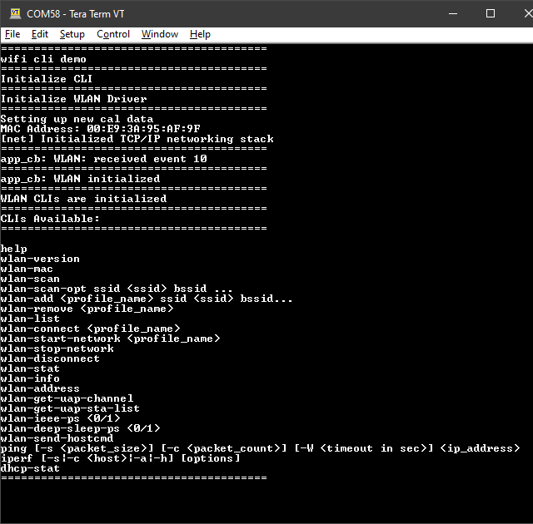Click the 'CLIs Available:' heading line
This screenshot has width=533, height=524.
[50, 219]
